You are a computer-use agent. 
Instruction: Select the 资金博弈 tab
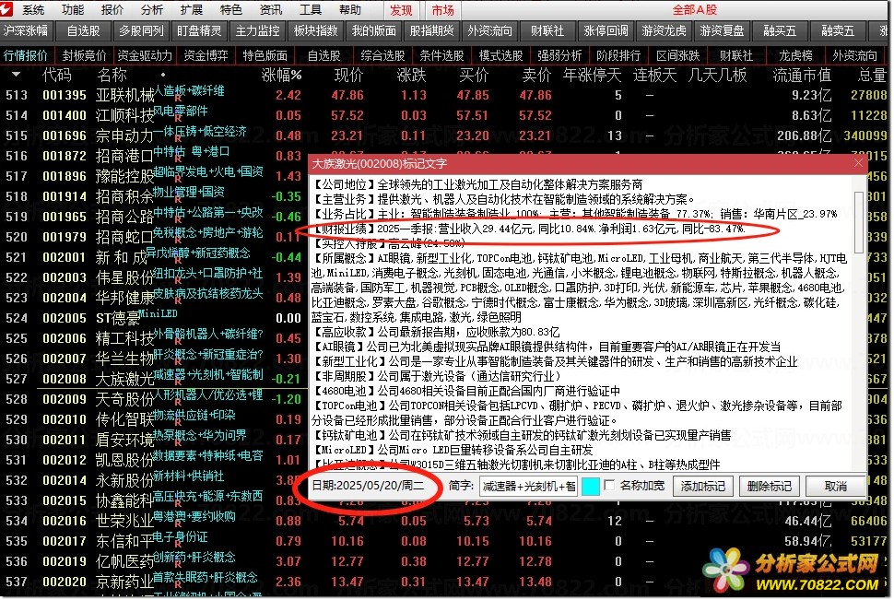[x=206, y=55]
